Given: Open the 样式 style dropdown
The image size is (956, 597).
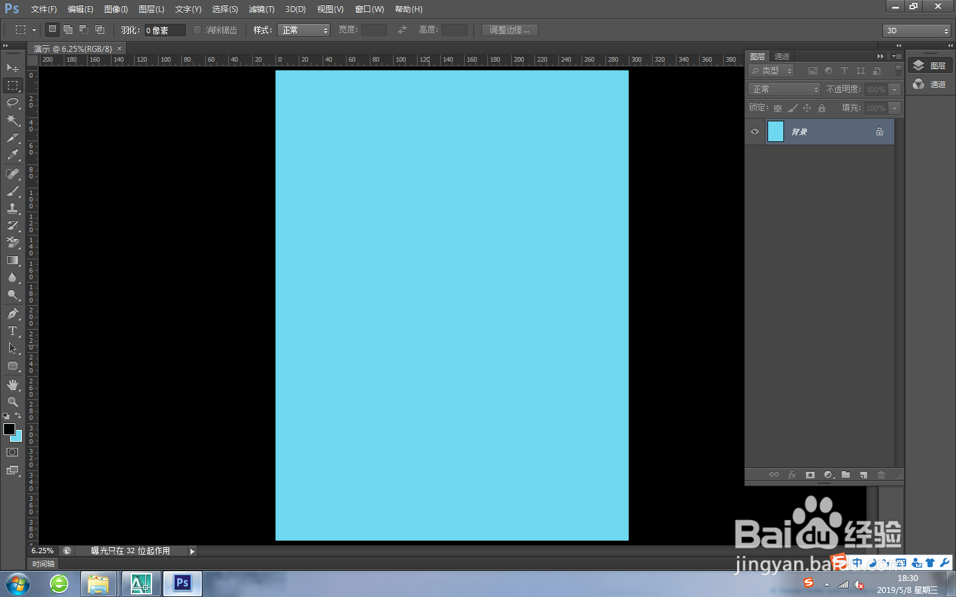Looking at the screenshot, I should pos(303,30).
